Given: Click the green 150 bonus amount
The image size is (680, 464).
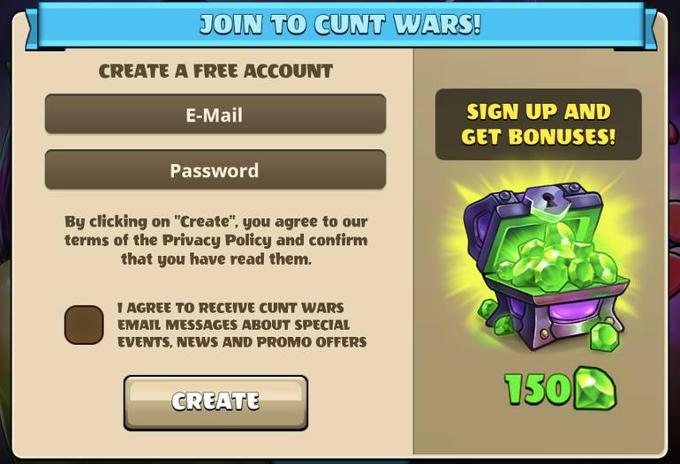Looking at the screenshot, I should tap(538, 389).
